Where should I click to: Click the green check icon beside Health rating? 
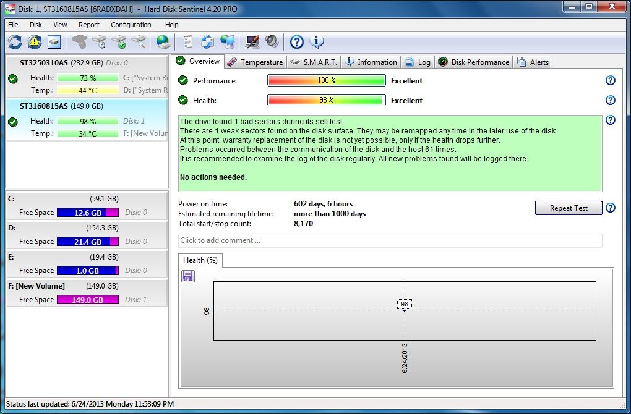click(x=183, y=100)
